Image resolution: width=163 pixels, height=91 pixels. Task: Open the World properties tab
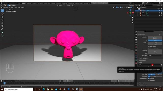[136, 47]
